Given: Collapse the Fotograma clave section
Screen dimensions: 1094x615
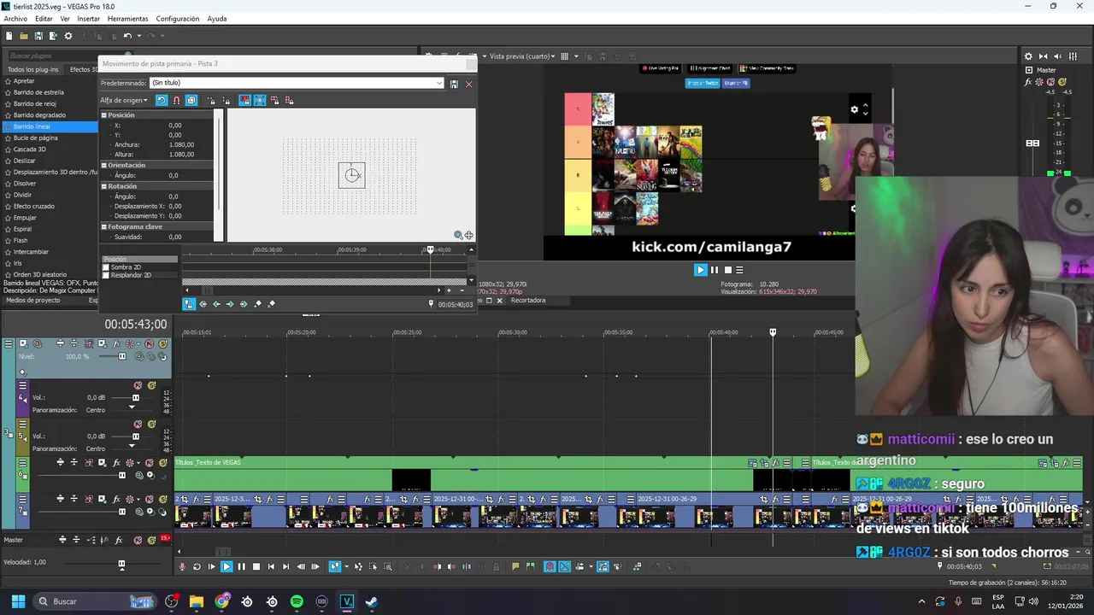Looking at the screenshot, I should click(x=104, y=227).
